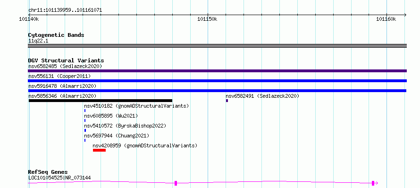The width and height of the screenshot is (420, 188).
Task: Open the nsv5856346 (Almarri2020) label
Action: (x=62, y=96)
